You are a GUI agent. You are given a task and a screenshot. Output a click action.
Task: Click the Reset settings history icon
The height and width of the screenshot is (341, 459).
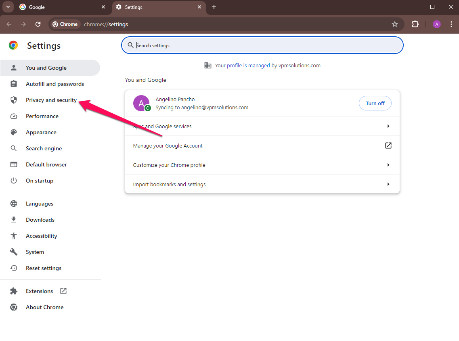pyautogui.click(x=14, y=268)
